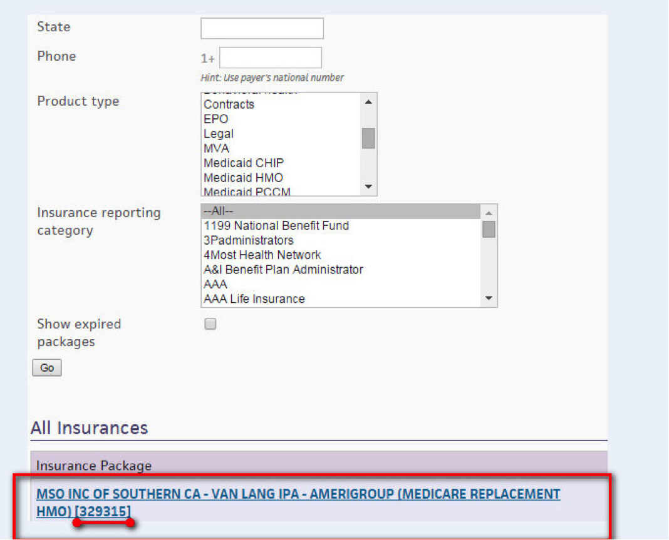Click the Product type scrollbar thumb
This screenshot has height=540, width=669.
pyautogui.click(x=368, y=138)
